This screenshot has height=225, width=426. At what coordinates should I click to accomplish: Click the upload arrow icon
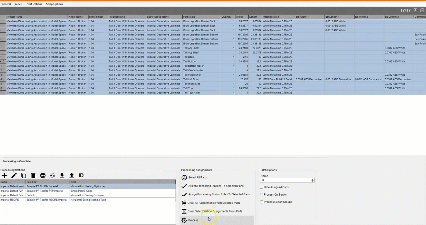[72, 175]
